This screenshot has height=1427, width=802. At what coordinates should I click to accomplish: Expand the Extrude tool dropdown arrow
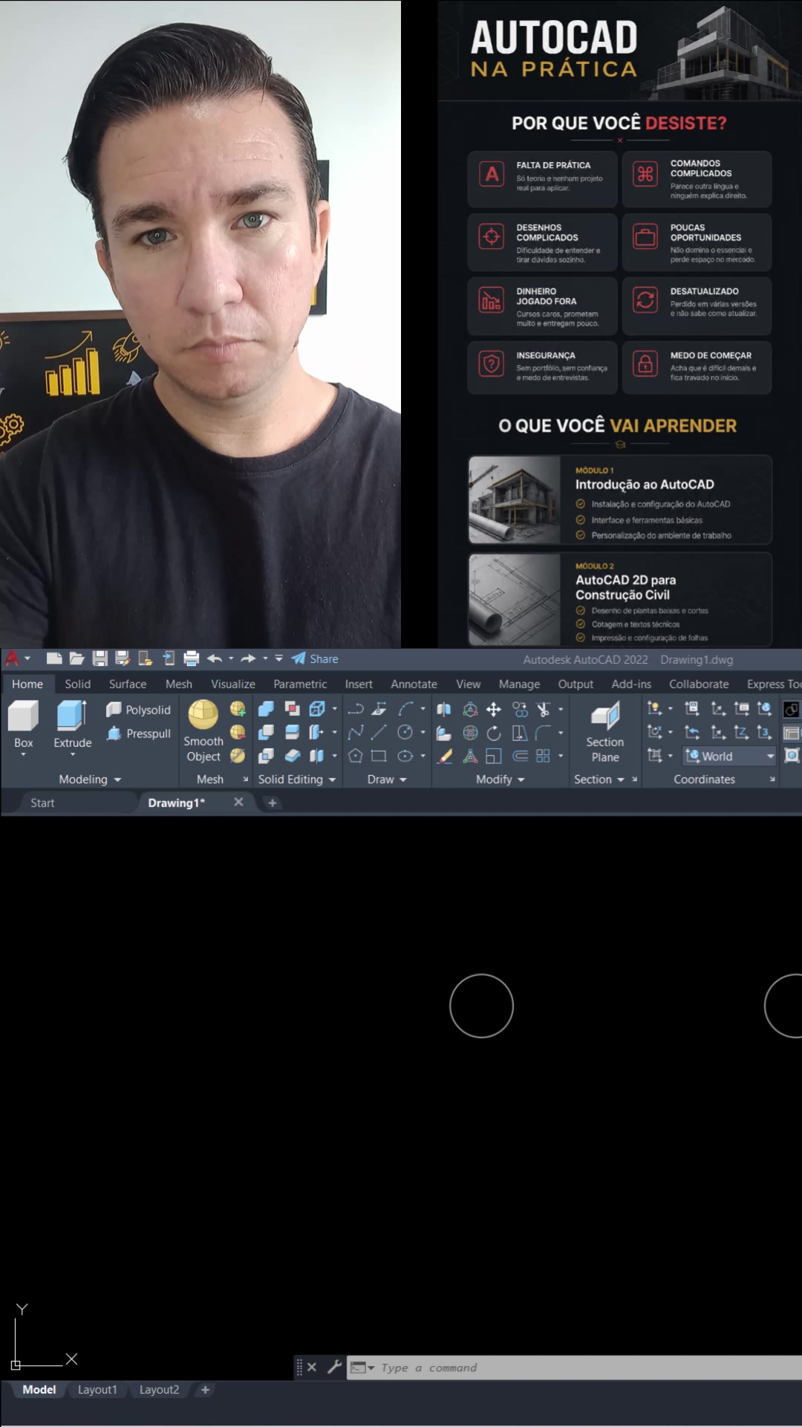[73, 755]
